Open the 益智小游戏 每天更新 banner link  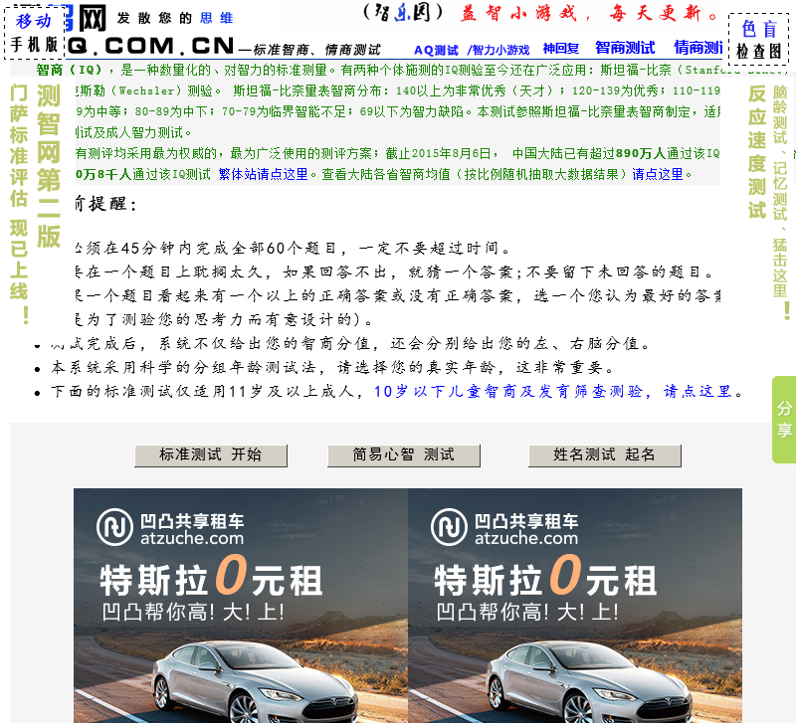coord(588,13)
